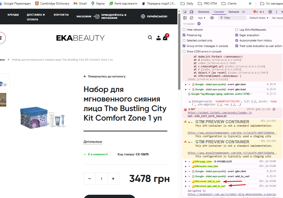Expand the gtm.load dataLayer push entry
The height and width of the screenshot is (198, 283).
186,89
